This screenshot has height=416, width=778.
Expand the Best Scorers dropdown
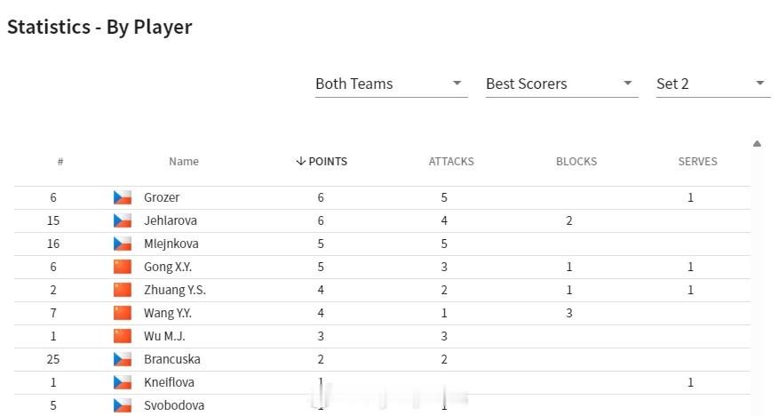(561, 84)
